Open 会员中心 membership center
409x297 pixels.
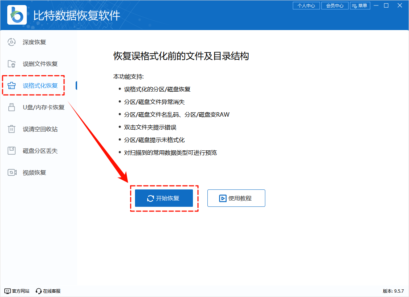pyautogui.click(x=335, y=5)
